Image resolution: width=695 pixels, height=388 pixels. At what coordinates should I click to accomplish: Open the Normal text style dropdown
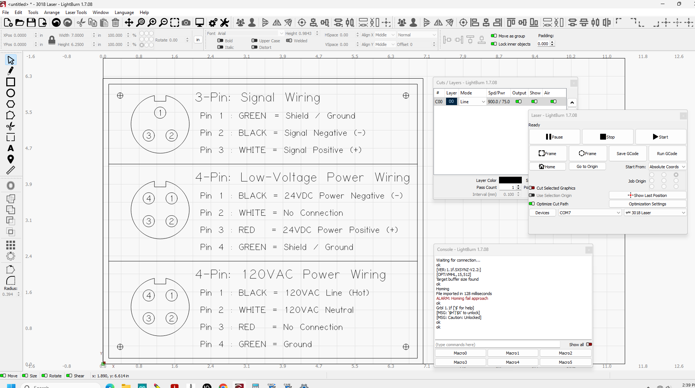coord(417,35)
